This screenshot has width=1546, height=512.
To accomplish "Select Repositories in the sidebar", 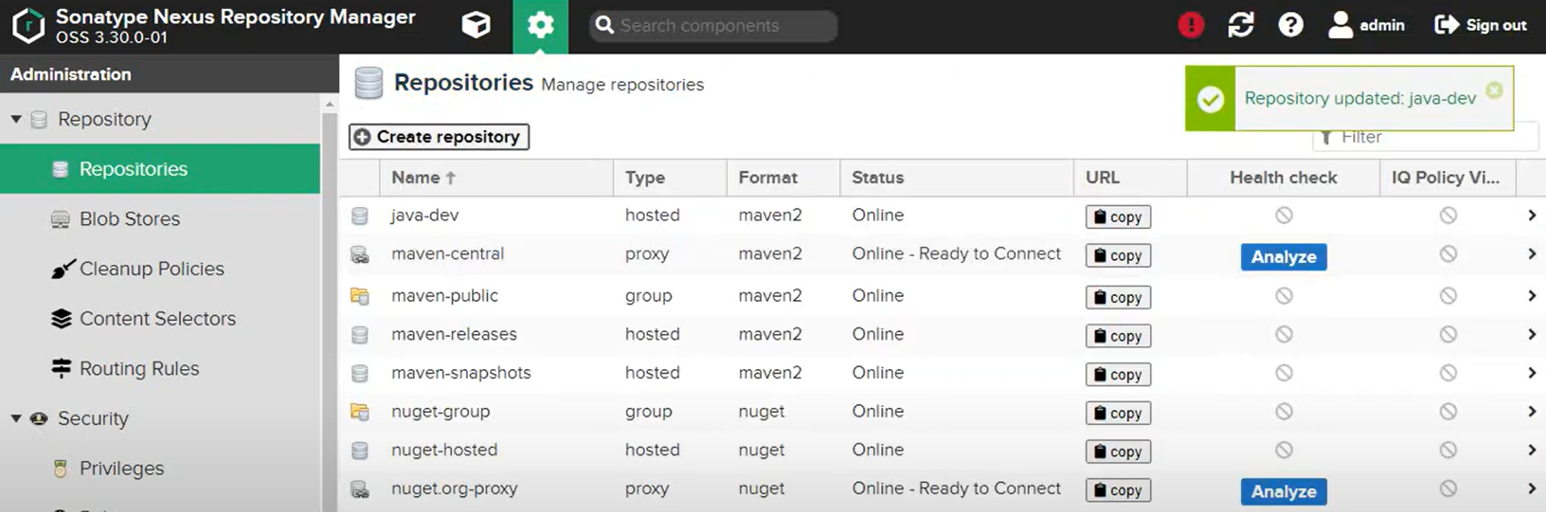I will click(x=160, y=169).
